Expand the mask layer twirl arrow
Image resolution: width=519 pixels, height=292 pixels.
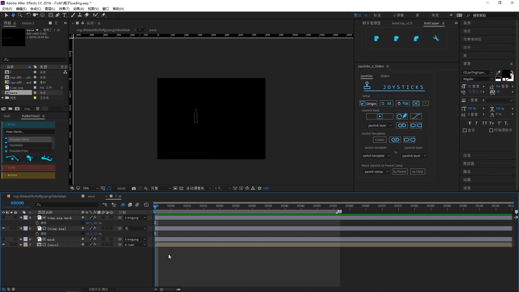(x=21, y=239)
